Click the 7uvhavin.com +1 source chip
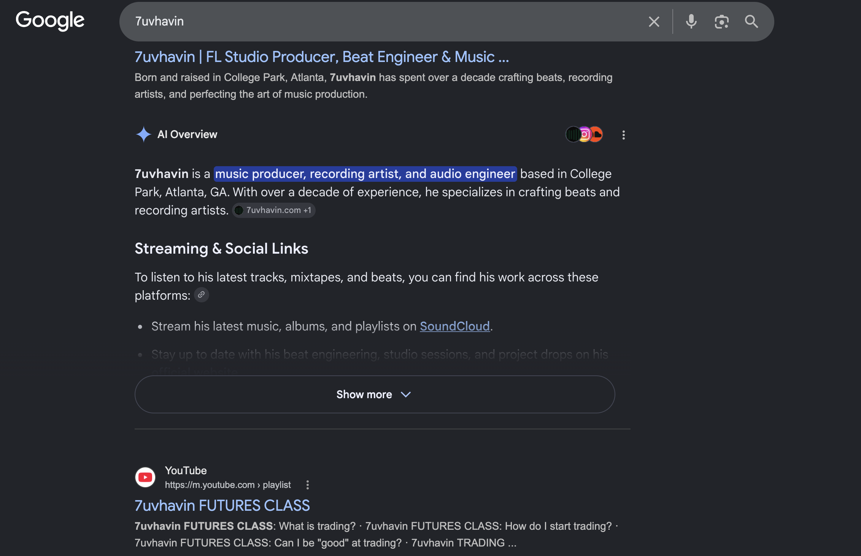 273,210
